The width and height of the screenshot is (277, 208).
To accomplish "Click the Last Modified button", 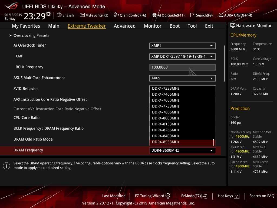I will point(114,196).
